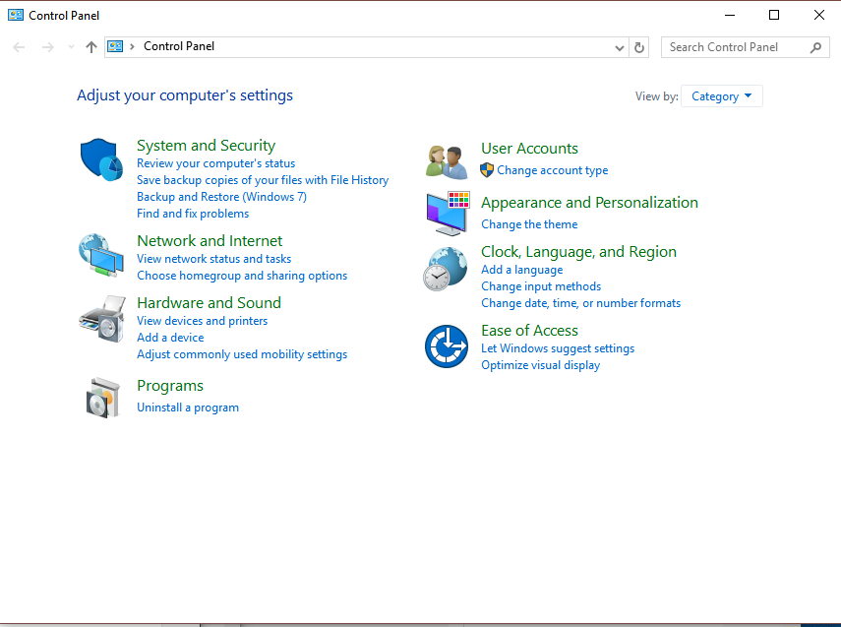Click Let Windows suggest settings

(x=558, y=348)
